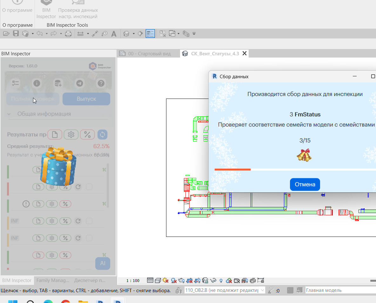Click the Redo arrow in toolbar
This screenshot has width=376, height=303.
pyautogui.click(x=54, y=34)
